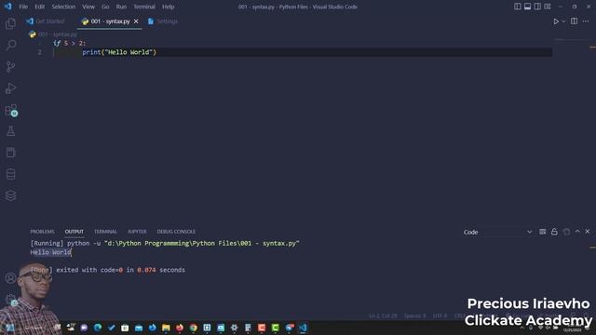Open the Run menu
Viewport: 596px width, 335px height.
pos(121,7)
